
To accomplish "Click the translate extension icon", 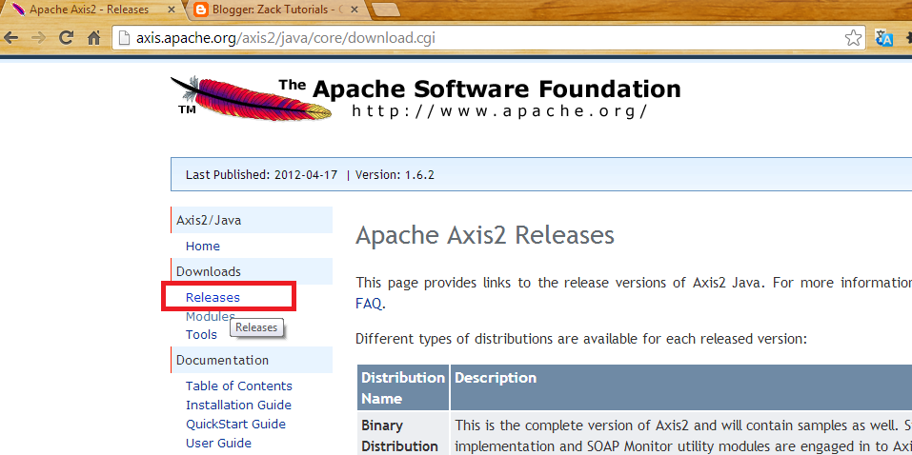I will tap(883, 38).
